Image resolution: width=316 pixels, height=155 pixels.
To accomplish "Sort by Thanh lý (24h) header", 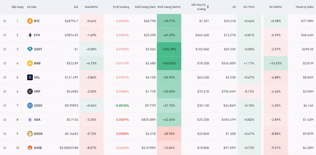I will tap(305, 7).
